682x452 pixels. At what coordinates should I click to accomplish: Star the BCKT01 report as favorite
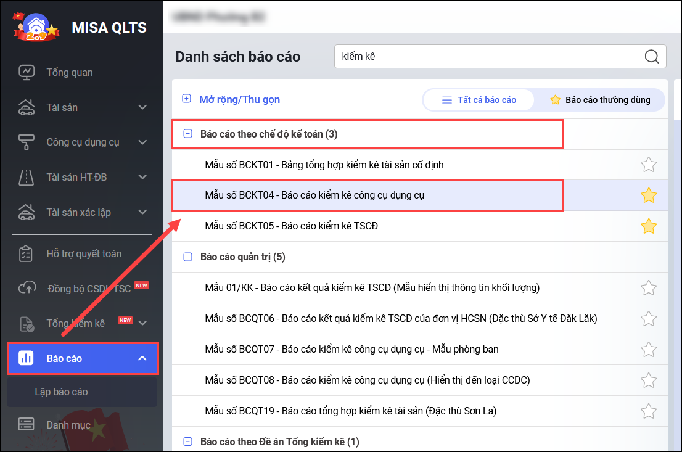tap(648, 165)
